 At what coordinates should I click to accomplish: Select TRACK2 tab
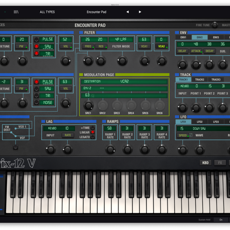click(x=200, y=80)
